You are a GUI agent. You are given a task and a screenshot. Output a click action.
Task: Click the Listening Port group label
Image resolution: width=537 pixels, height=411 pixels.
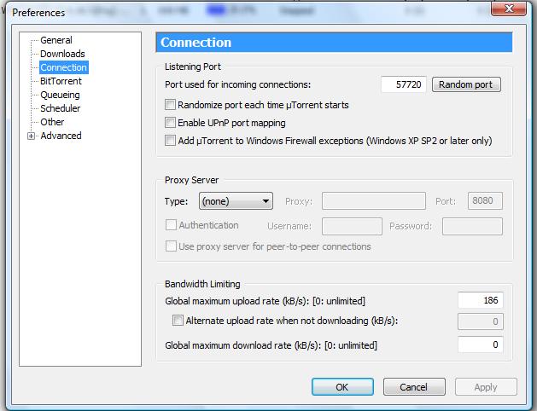(x=192, y=67)
